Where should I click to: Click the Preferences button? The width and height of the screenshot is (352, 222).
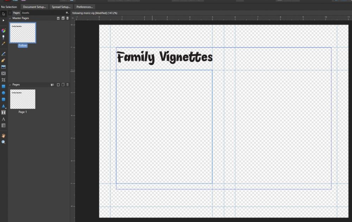click(x=84, y=7)
